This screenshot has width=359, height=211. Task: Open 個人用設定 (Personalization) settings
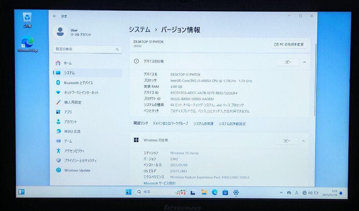(x=76, y=102)
